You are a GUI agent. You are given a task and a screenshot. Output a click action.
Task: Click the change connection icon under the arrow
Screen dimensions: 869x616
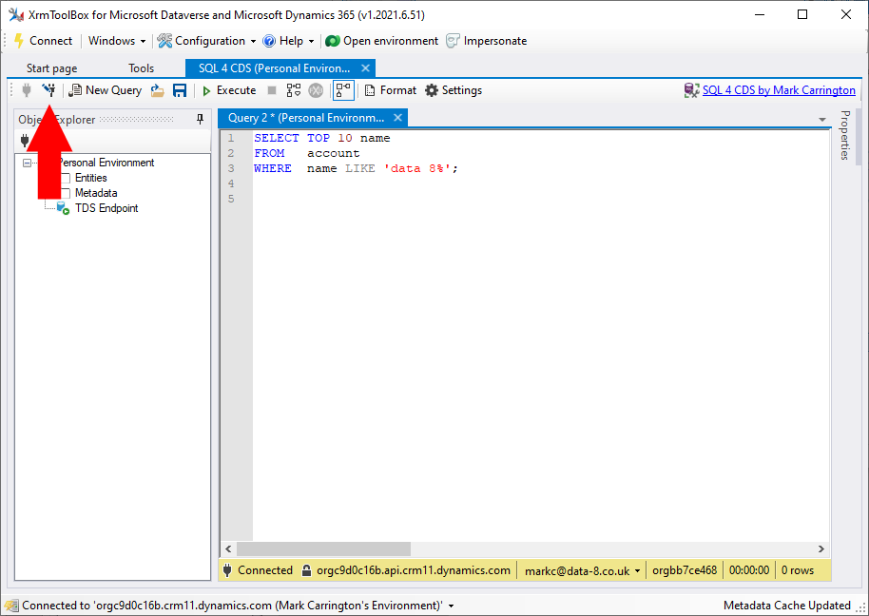point(48,90)
